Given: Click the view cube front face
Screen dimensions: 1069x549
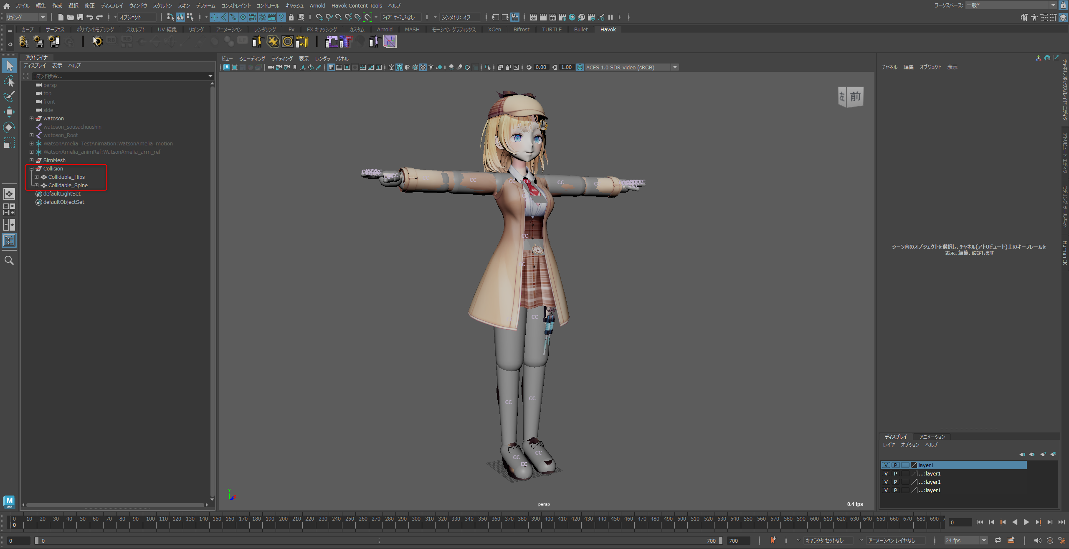Looking at the screenshot, I should click(x=855, y=97).
